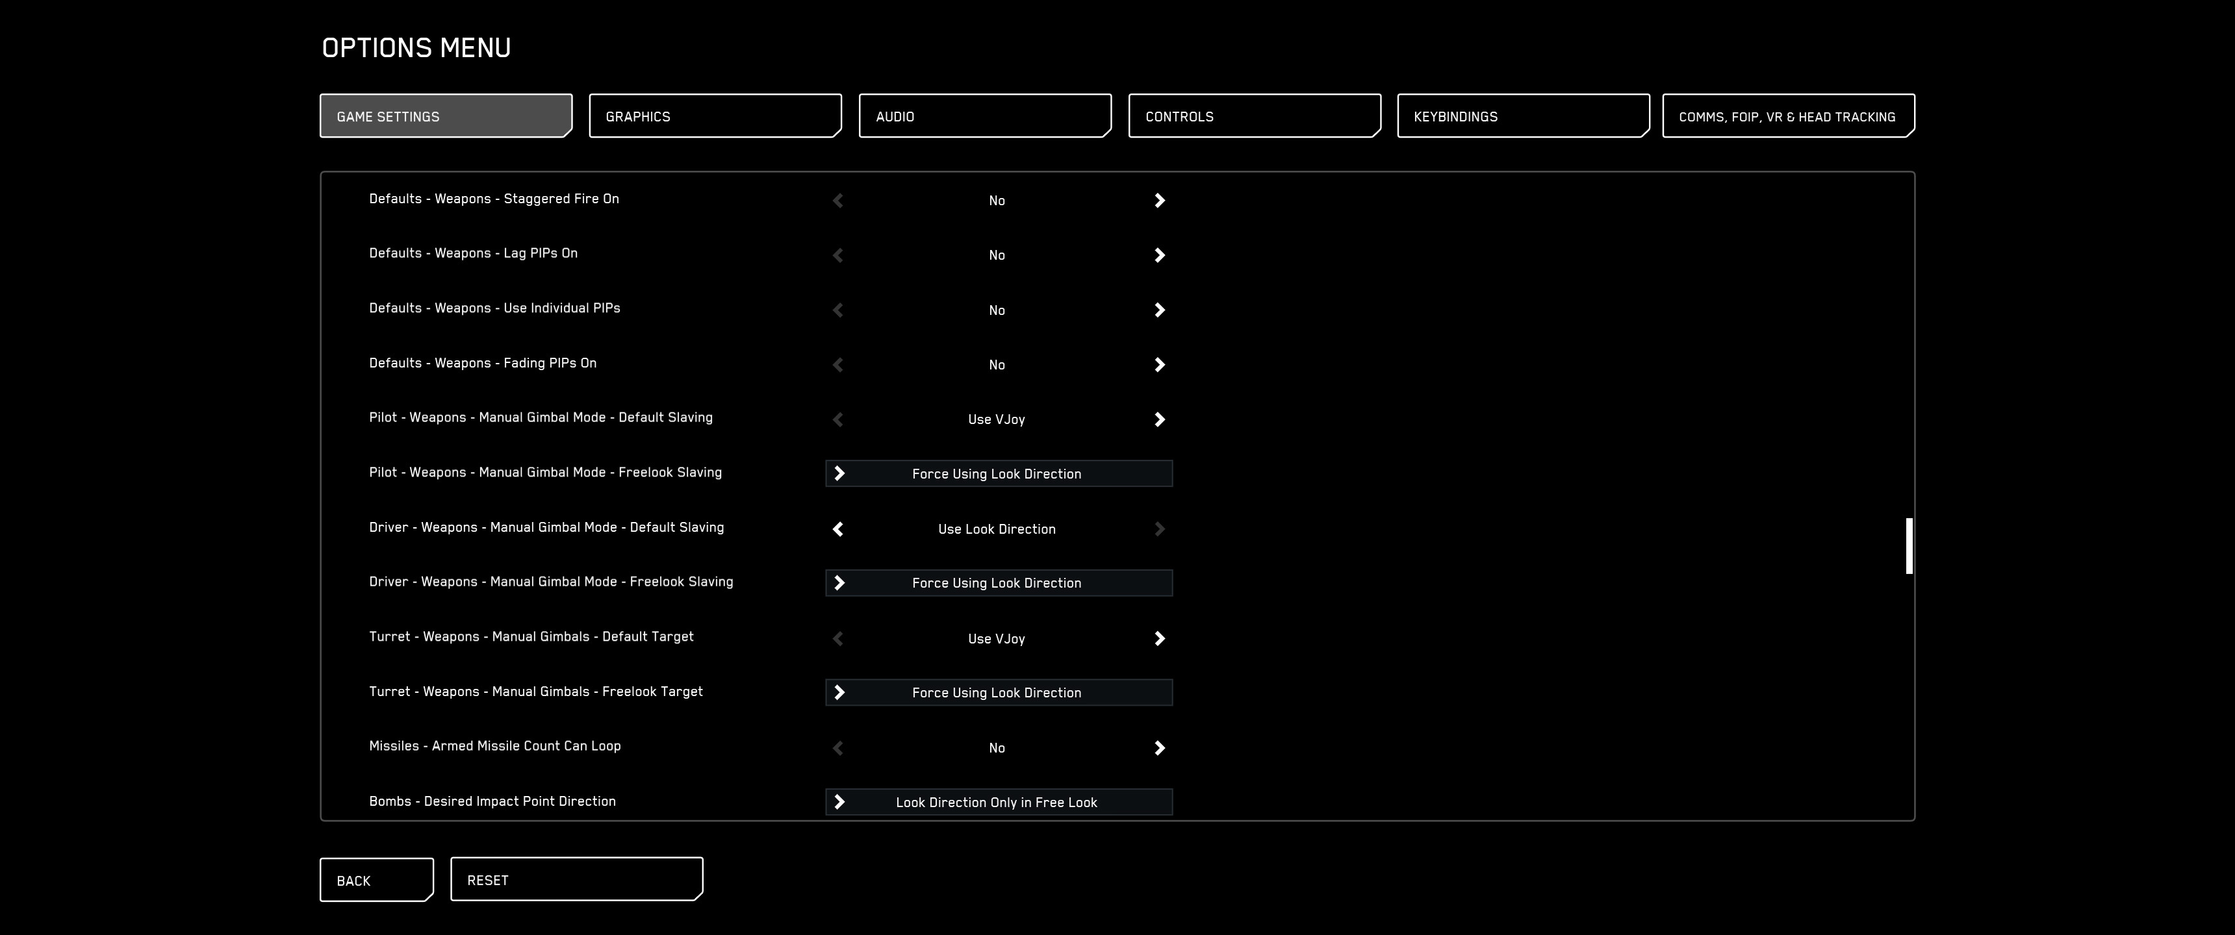Expand Bombs Desired Impact Point Direction box
The width and height of the screenshot is (2235, 935).
998,803
